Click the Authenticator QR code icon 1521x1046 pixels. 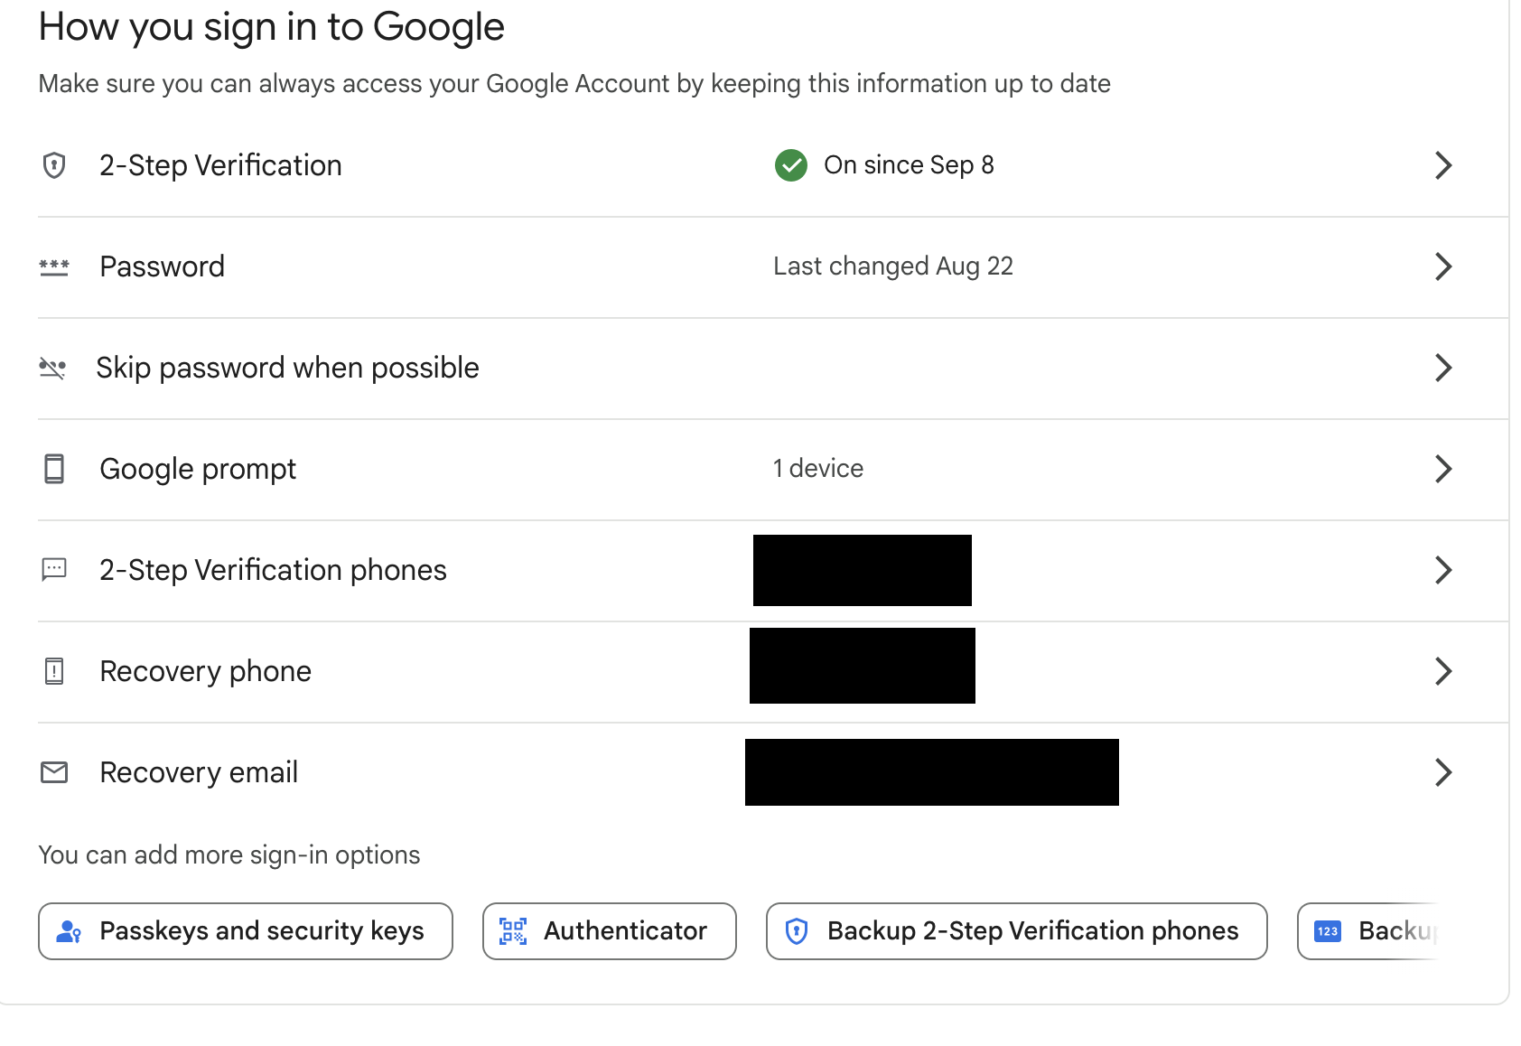tap(513, 931)
